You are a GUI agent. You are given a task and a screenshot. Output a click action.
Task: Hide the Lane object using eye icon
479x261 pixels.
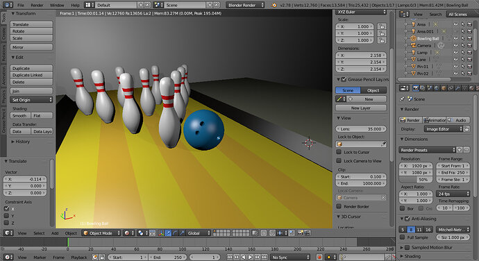pos(455,59)
